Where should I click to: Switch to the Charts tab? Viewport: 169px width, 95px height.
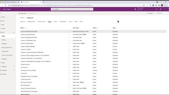[x=71, y=22]
